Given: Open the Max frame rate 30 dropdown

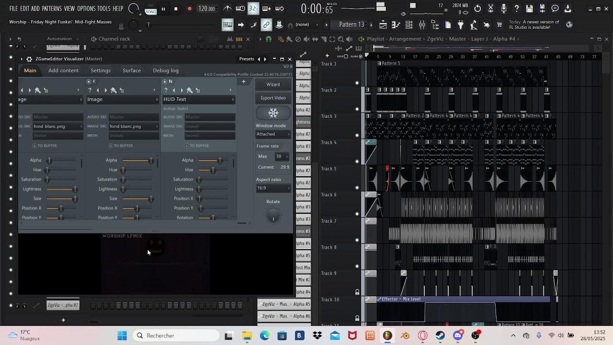Looking at the screenshot, I should tap(282, 156).
